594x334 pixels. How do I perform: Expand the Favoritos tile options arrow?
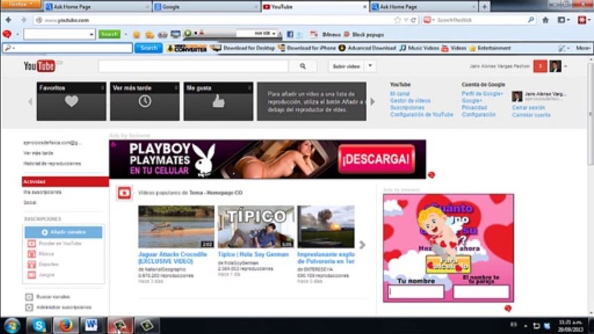tap(103, 88)
